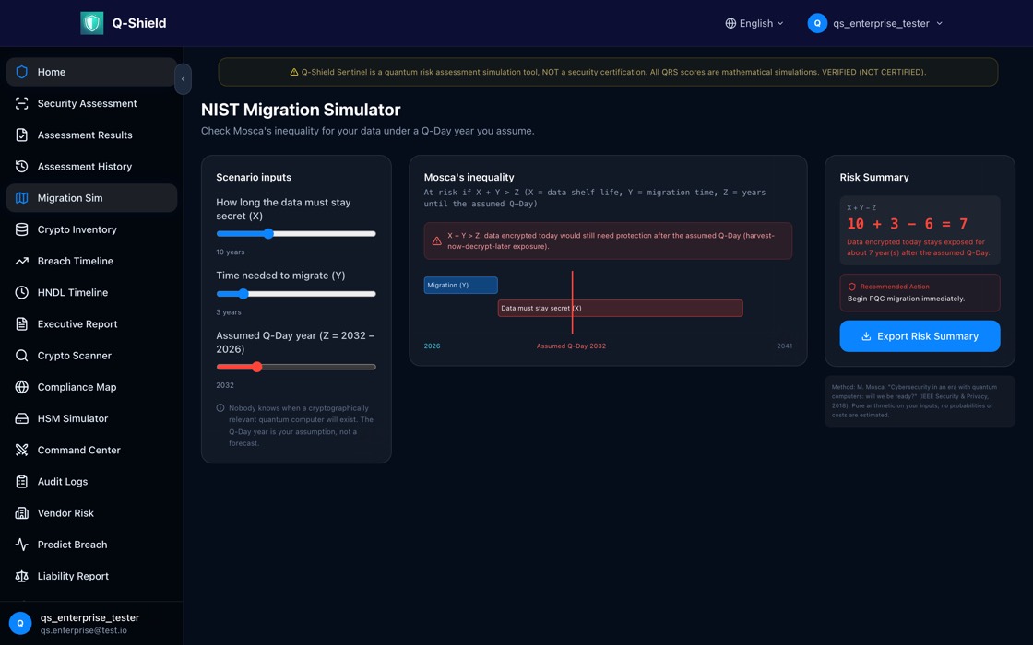Viewport: 1033px width, 645px height.
Task: Open Command Center page
Action: pyautogui.click(x=91, y=451)
